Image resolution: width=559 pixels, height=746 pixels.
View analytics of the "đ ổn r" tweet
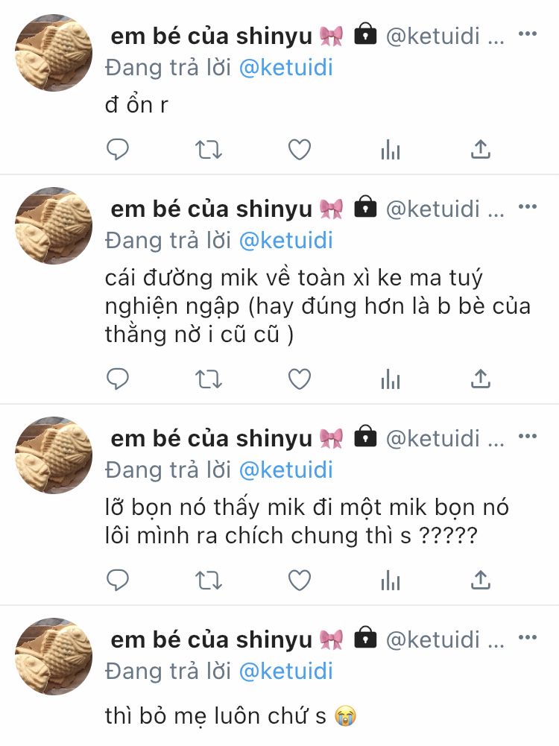[x=390, y=149]
